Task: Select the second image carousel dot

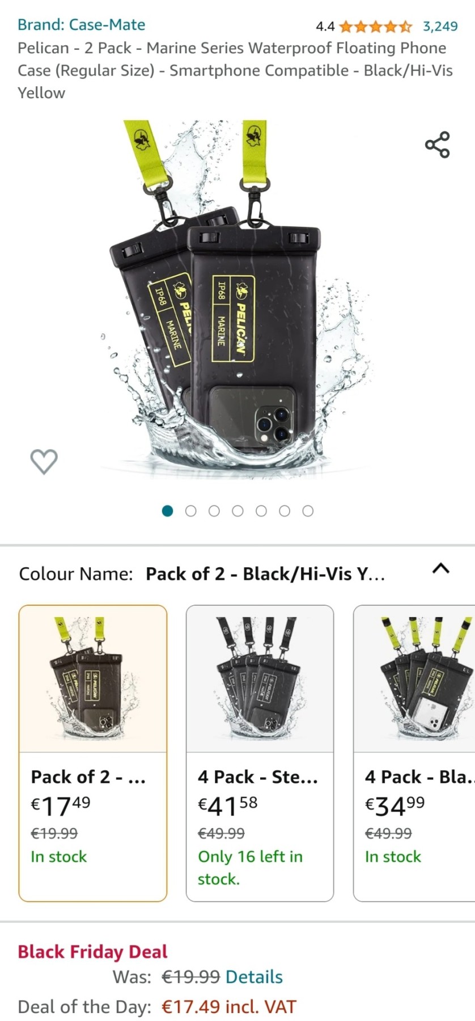Action: click(x=190, y=511)
